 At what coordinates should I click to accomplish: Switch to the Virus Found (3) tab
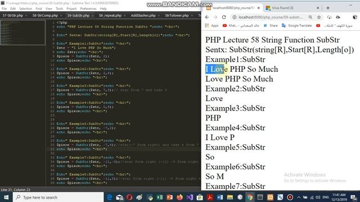[x=292, y=8]
